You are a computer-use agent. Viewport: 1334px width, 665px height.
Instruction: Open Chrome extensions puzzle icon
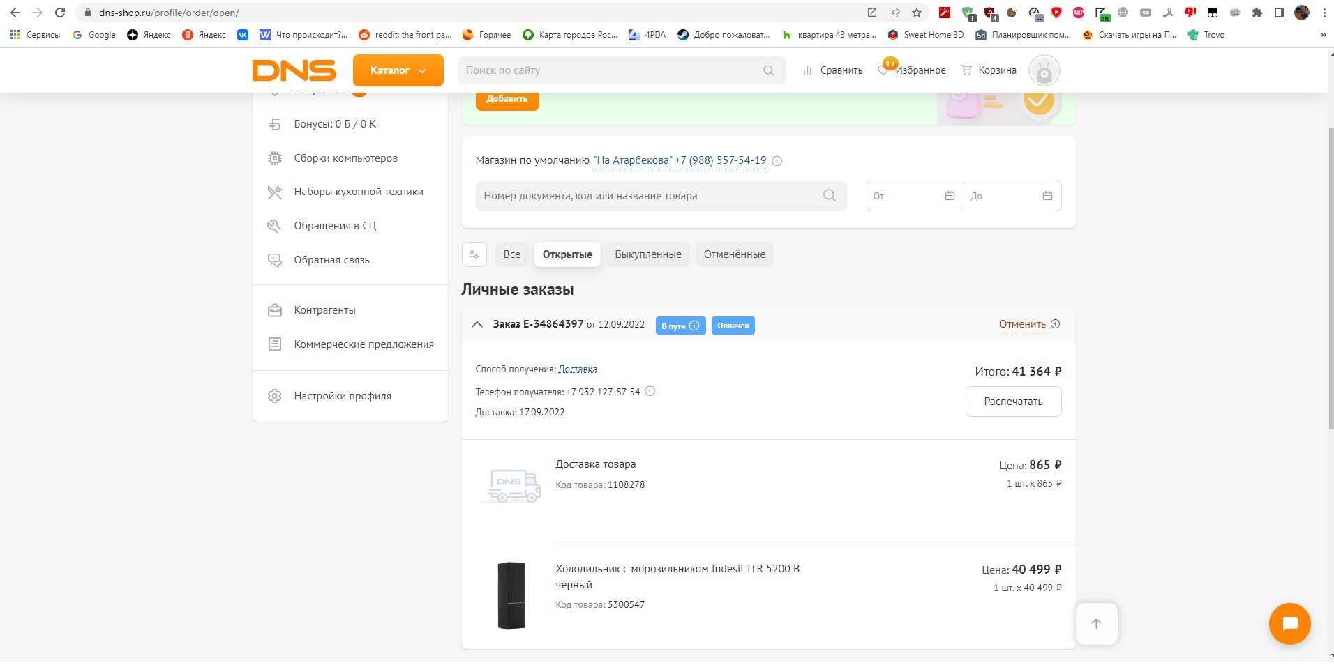tap(1257, 13)
